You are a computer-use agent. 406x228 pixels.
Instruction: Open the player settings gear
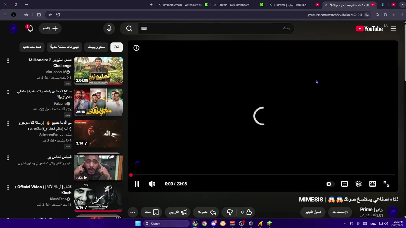[358, 184]
